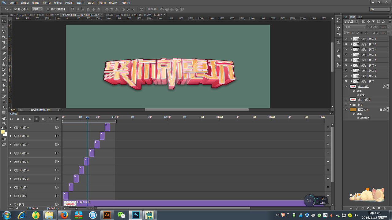392x220 pixels.
Task: Select the Rectangular Marquee tool
Action: click(x=4, y=26)
